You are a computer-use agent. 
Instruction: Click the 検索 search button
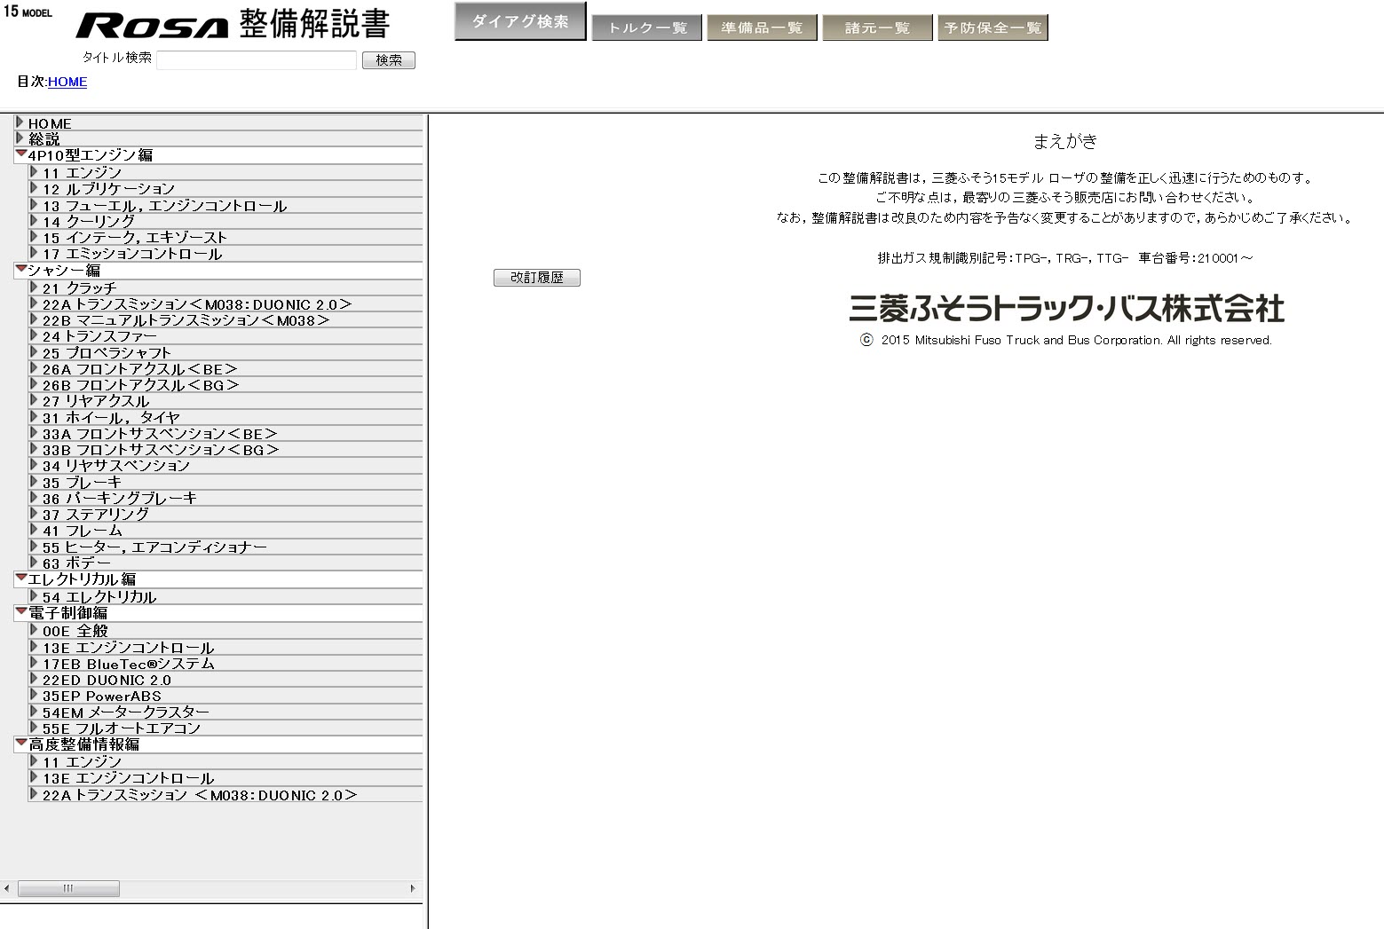pos(388,60)
